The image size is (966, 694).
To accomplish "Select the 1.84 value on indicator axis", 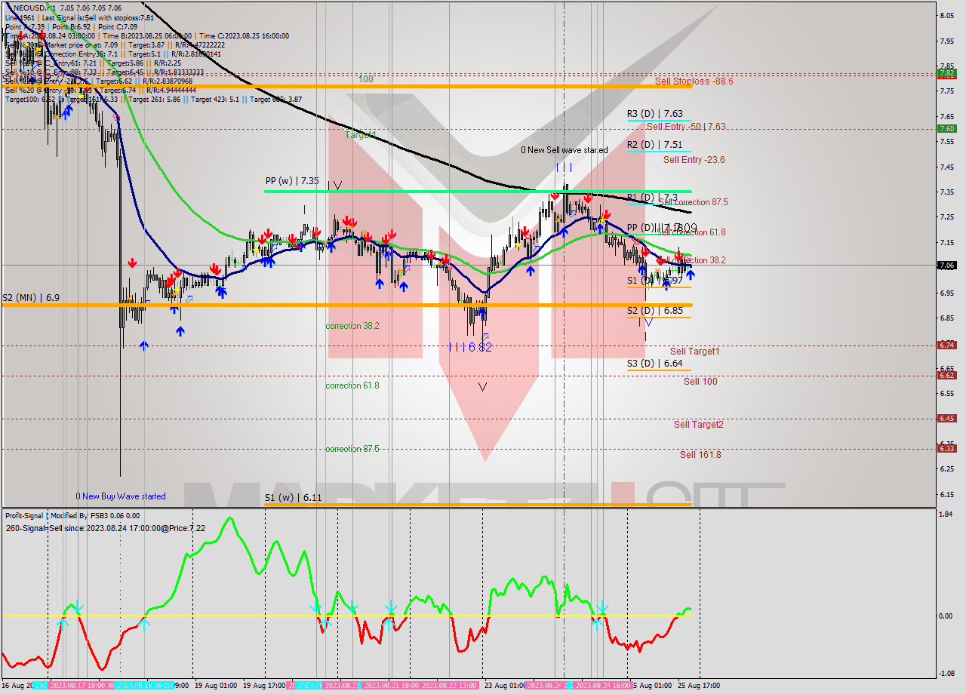I will (x=946, y=514).
